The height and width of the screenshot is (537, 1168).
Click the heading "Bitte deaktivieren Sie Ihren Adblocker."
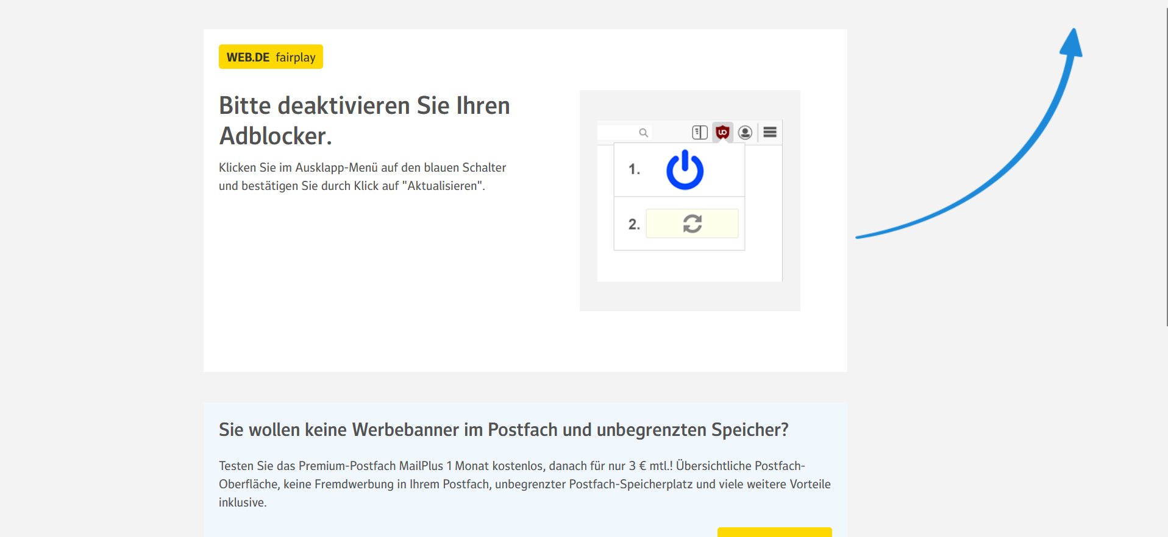pyautogui.click(x=365, y=121)
